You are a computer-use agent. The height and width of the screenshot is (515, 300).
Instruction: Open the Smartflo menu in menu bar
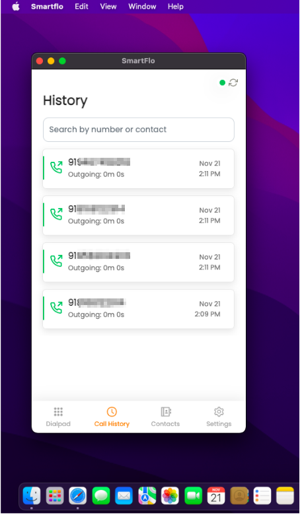(x=47, y=7)
